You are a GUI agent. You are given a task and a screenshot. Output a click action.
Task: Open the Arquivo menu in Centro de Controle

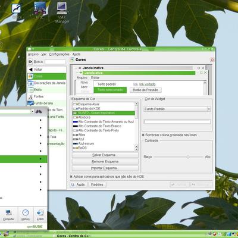(33, 54)
